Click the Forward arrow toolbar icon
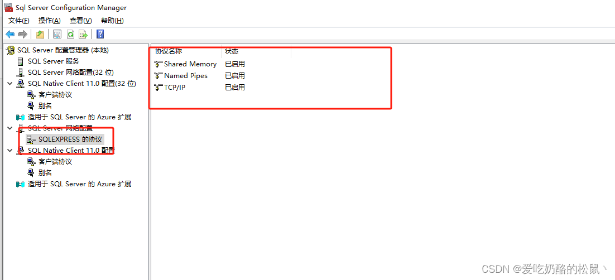Screen dimensions: 615x280 (x=23, y=35)
